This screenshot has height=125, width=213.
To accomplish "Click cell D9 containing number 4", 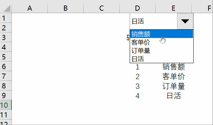I will 138,95.
